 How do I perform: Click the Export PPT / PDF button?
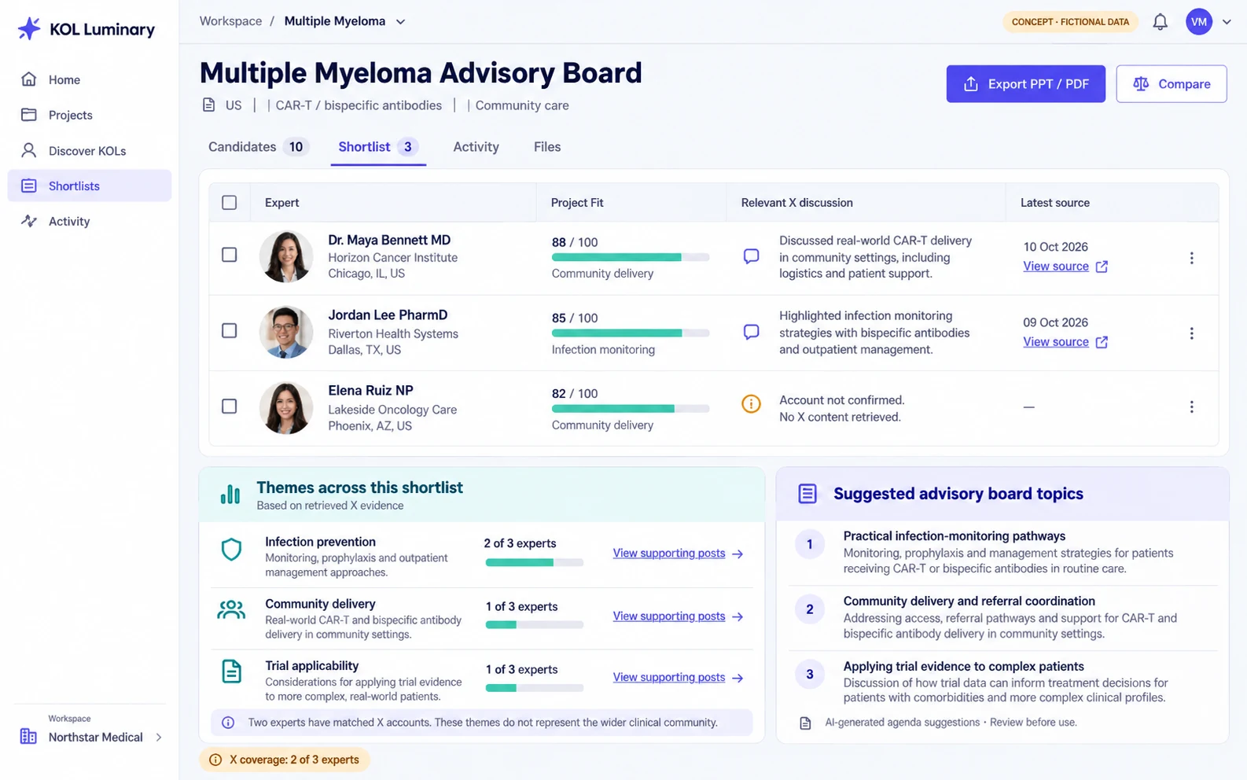(x=1026, y=84)
